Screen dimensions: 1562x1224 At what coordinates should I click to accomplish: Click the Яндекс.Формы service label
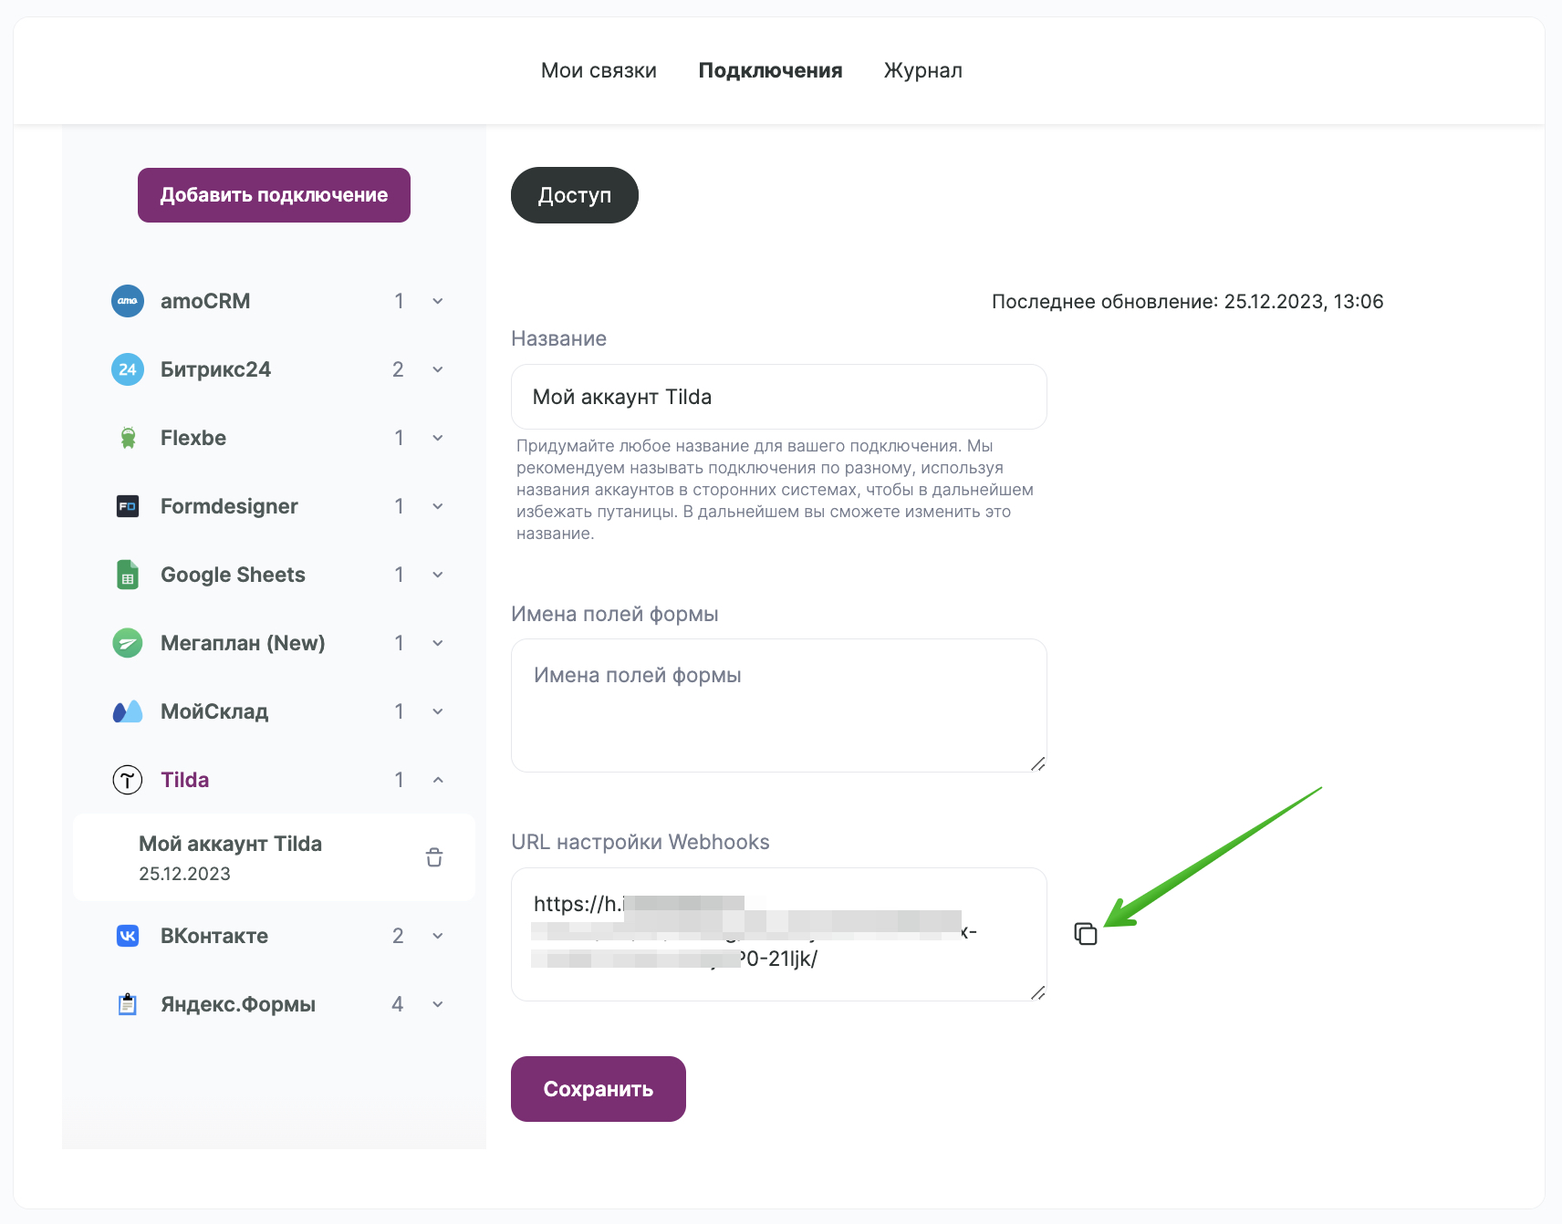[238, 1004]
